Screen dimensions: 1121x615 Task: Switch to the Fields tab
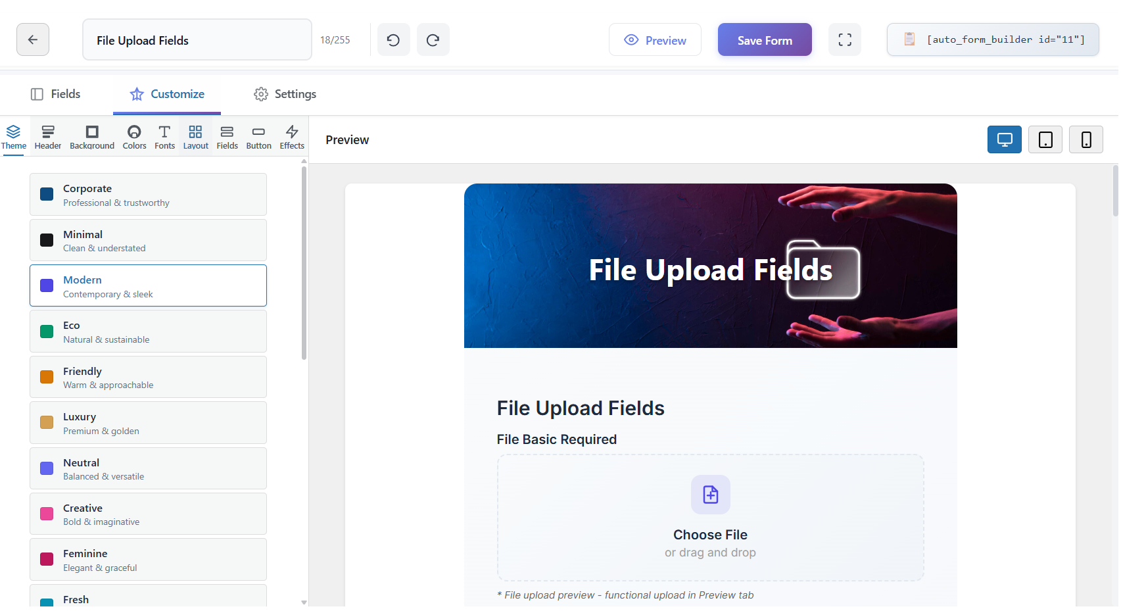[56, 94]
